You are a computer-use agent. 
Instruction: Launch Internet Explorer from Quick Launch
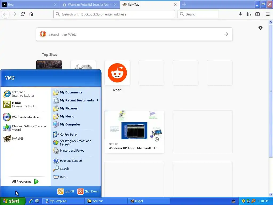coord(31,201)
